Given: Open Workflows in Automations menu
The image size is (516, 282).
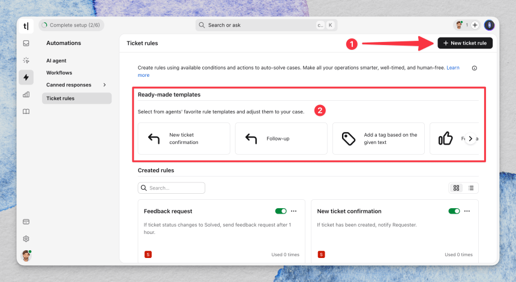Looking at the screenshot, I should (59, 73).
